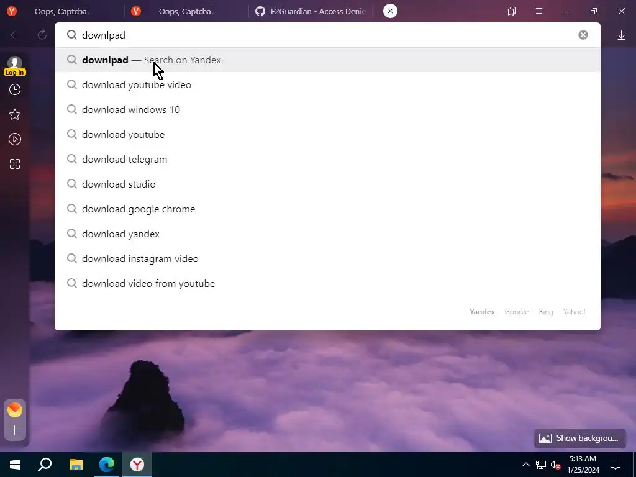Switch to the first Oops, Captcha! tab

pyautogui.click(x=61, y=11)
